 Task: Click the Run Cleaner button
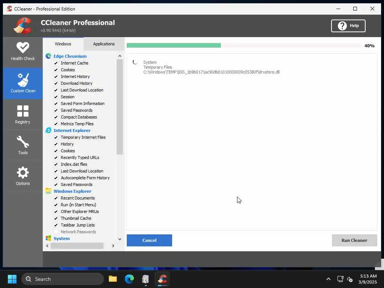tap(354, 240)
